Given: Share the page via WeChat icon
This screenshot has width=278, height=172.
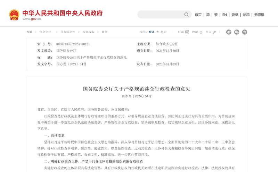Looking at the screenshot, I should pos(237,32).
